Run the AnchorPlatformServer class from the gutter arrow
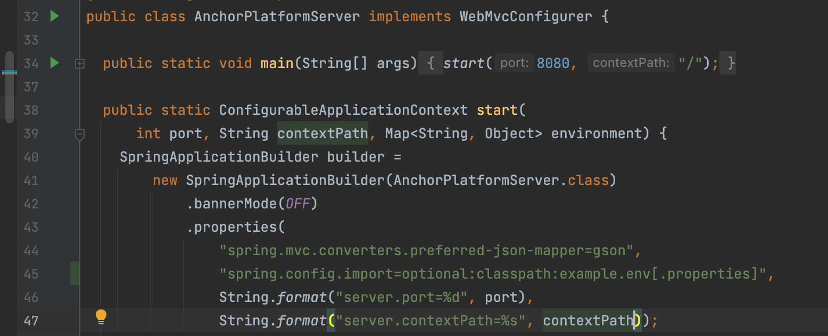Screen dimensions: 828x336 click(x=54, y=16)
